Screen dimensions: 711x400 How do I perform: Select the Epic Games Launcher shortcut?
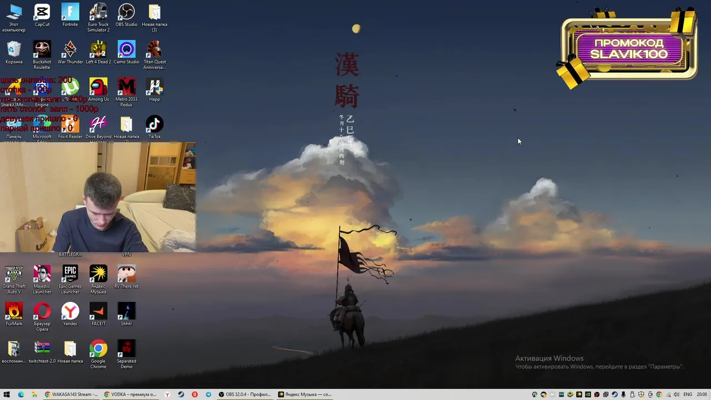(70, 279)
